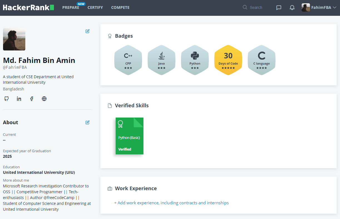Click the Badges section ribbon icon
The image size is (340, 219).
click(x=110, y=36)
